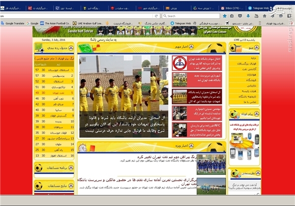Viewport: 295px width, 206px height.
Task: Go to the browser home icon
Action: coord(265,16)
